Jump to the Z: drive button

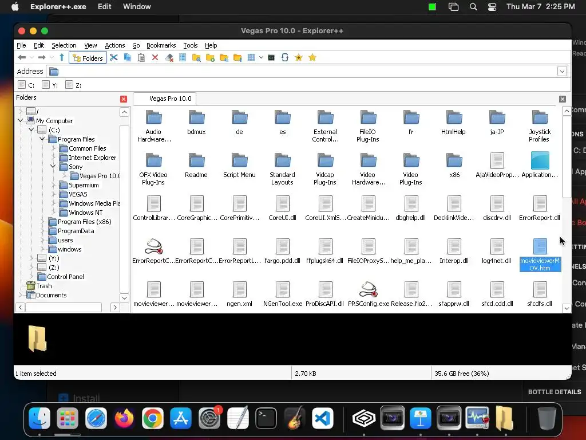click(73, 85)
